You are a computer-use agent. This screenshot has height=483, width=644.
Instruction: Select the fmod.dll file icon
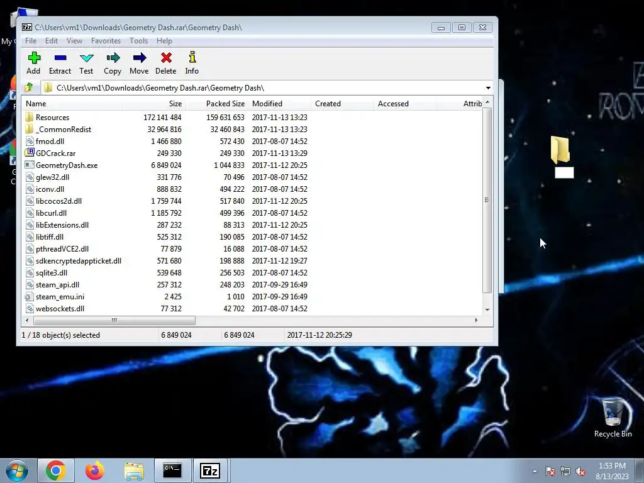(29, 141)
